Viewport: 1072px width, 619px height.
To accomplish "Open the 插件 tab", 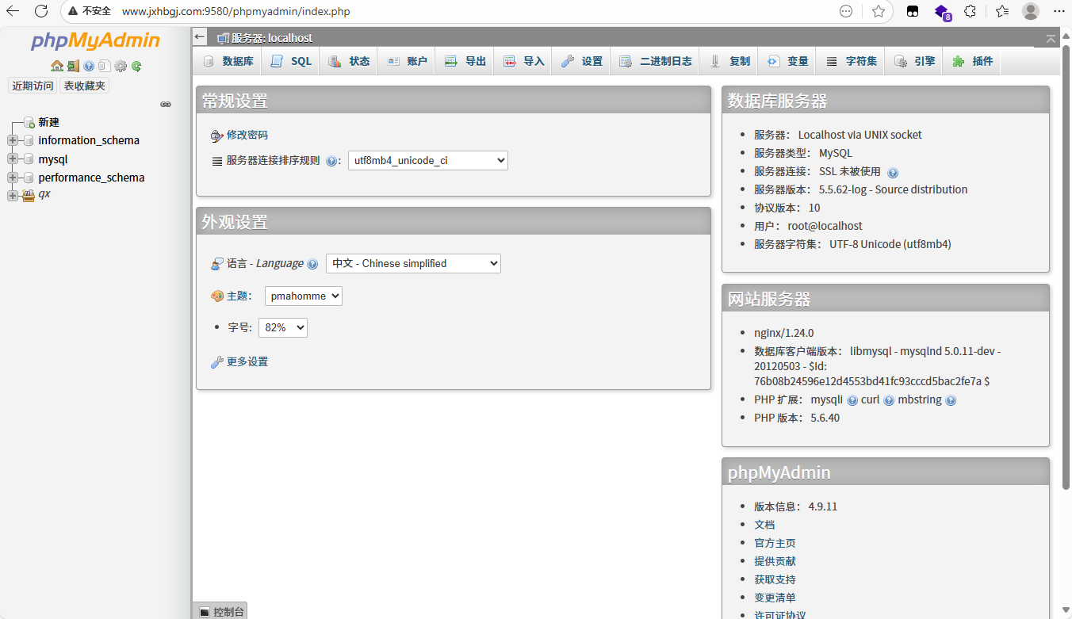I will tap(972, 61).
